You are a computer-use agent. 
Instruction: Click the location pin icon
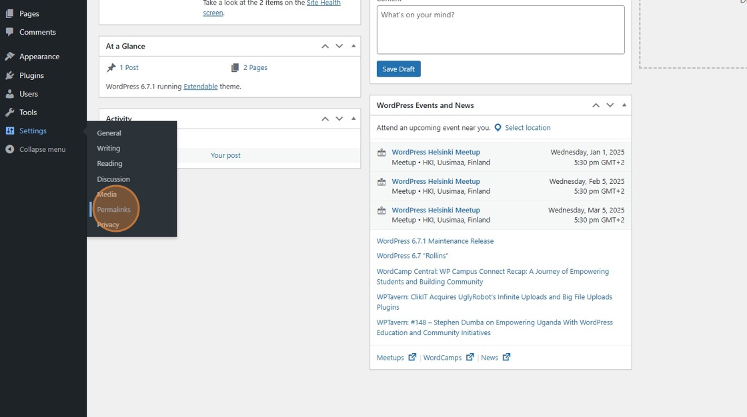(498, 128)
